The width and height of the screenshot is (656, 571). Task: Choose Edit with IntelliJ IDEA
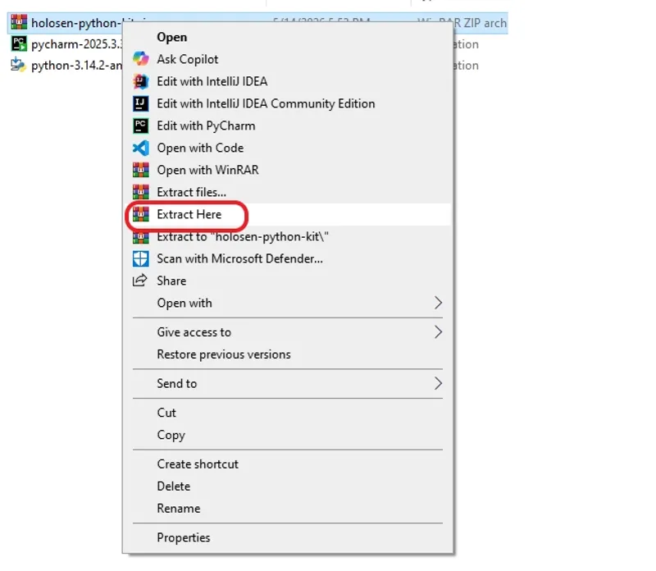pos(288,81)
